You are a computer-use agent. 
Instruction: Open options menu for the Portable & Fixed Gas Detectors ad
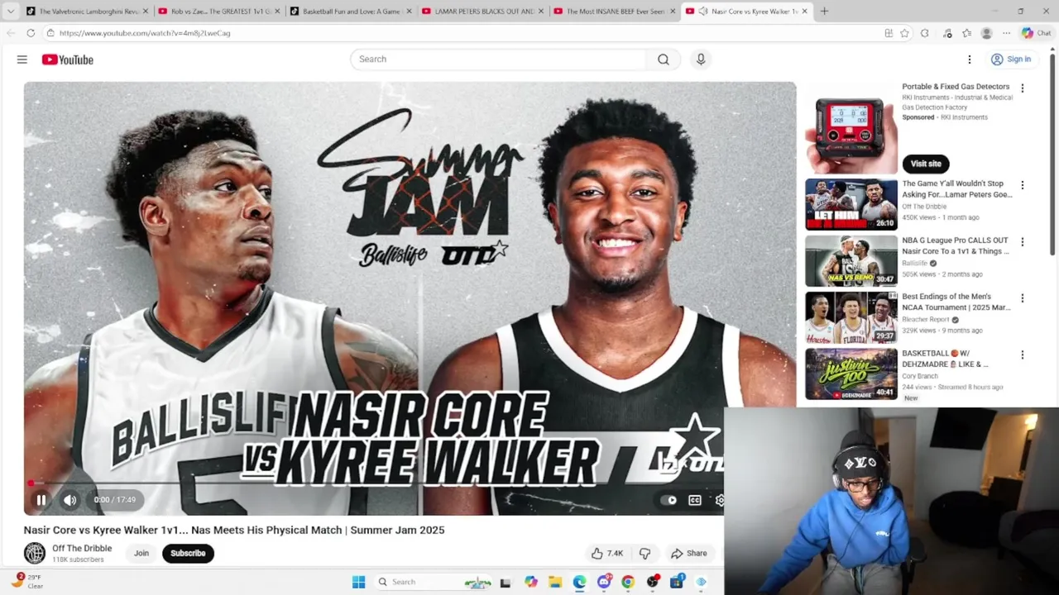coord(1022,88)
